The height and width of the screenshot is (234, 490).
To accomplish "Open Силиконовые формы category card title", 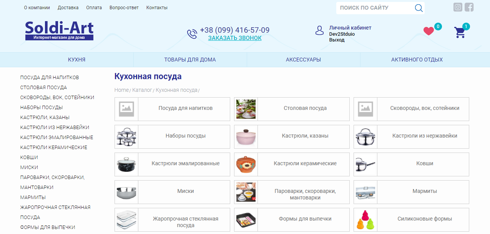I will point(425,219).
